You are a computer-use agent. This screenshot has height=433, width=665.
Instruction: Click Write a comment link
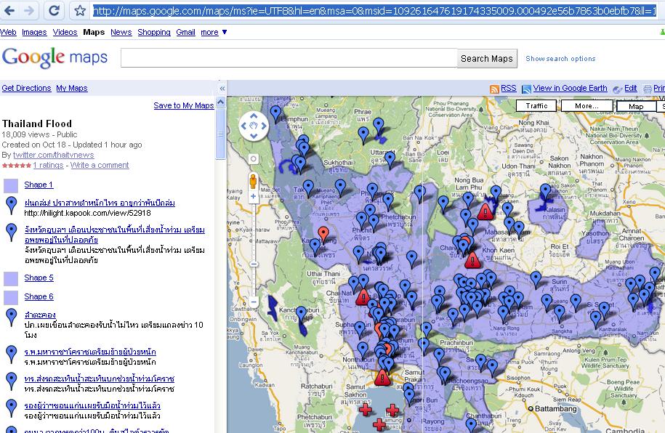coord(100,166)
